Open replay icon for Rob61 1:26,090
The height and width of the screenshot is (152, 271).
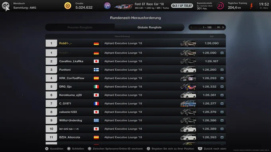coord(222,53)
